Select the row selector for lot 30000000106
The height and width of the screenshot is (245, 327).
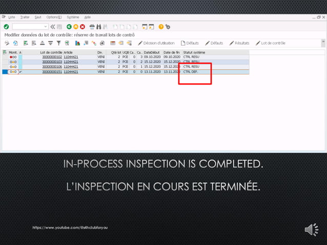click(x=5, y=67)
